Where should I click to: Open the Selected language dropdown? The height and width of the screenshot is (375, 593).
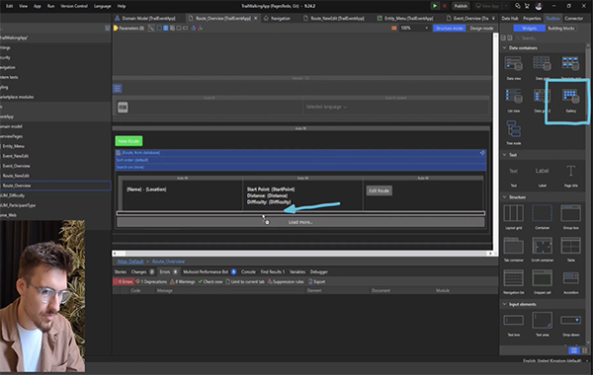[326, 107]
